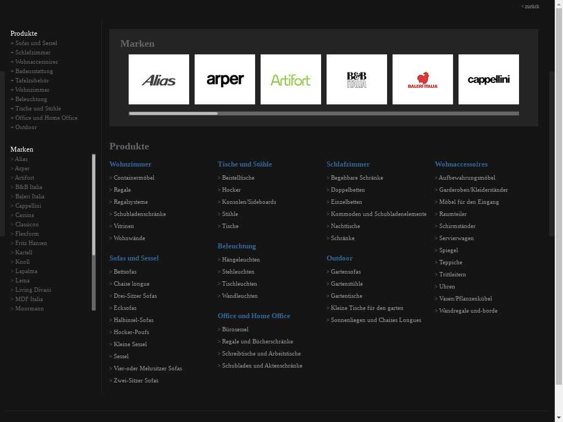Open Office und Home Office heading
563x422 pixels.
pos(254,316)
